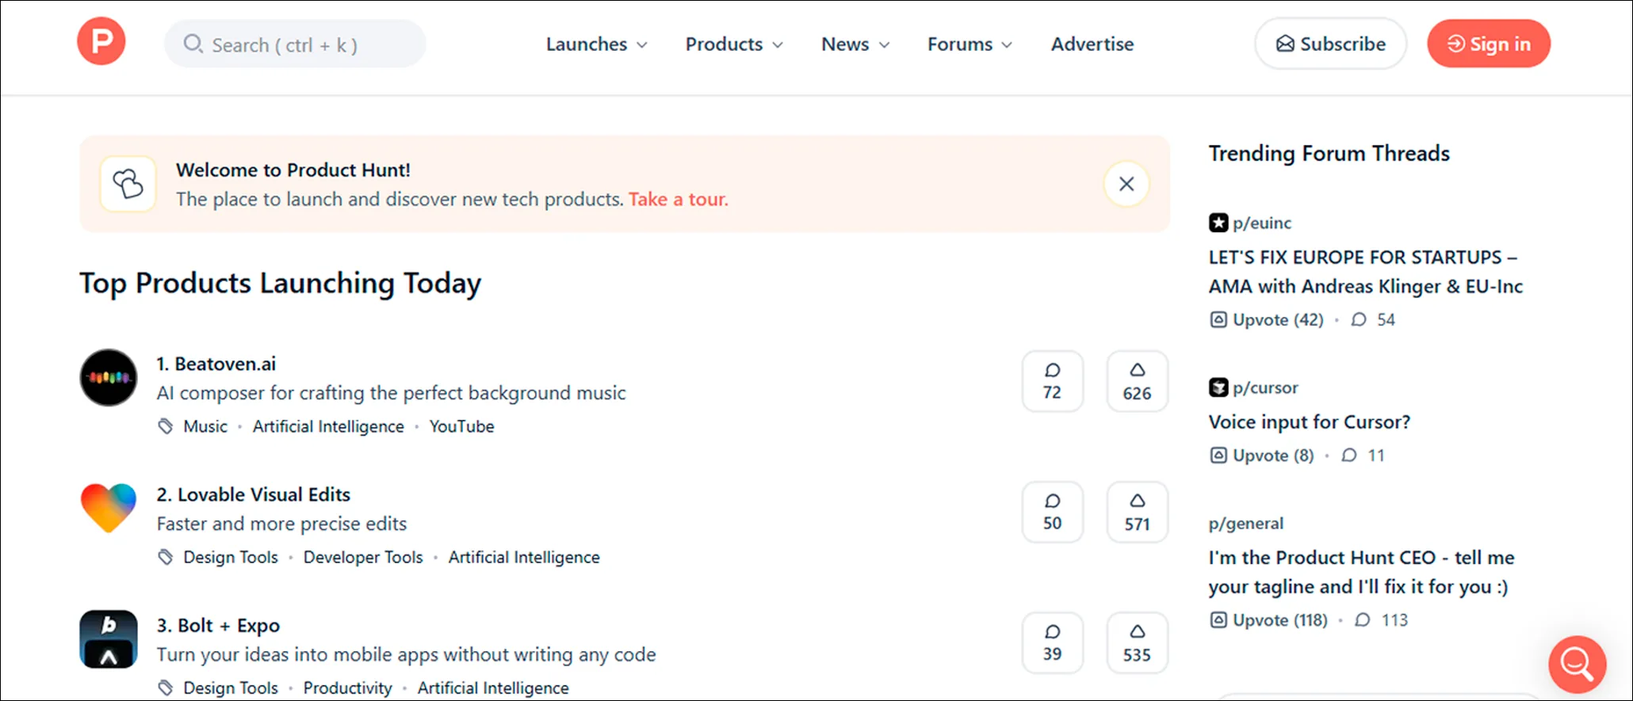This screenshot has height=701, width=1633.
Task: Open Voice input for Cursor? thread
Action: coord(1310,421)
